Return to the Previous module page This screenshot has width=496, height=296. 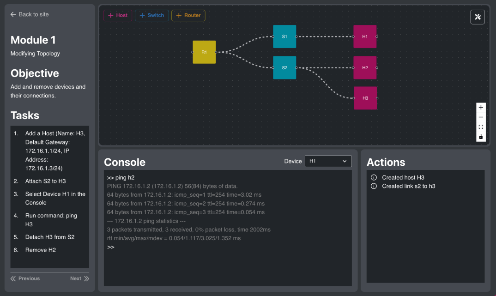25,278
